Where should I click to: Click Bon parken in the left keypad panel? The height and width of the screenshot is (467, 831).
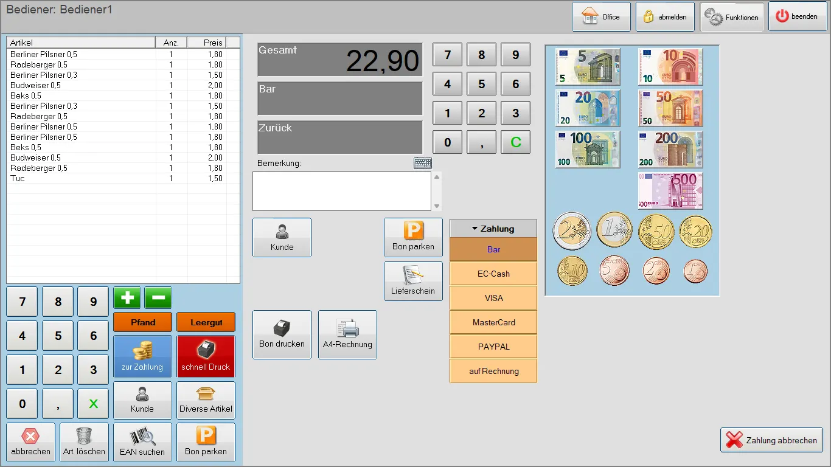206,442
